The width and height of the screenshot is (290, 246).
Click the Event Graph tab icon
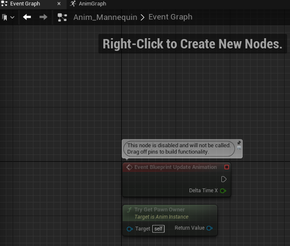coord(4,3)
